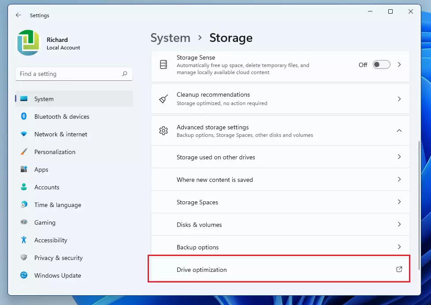Open Storage Sense details chevron
The image size is (431, 305).
click(x=399, y=65)
